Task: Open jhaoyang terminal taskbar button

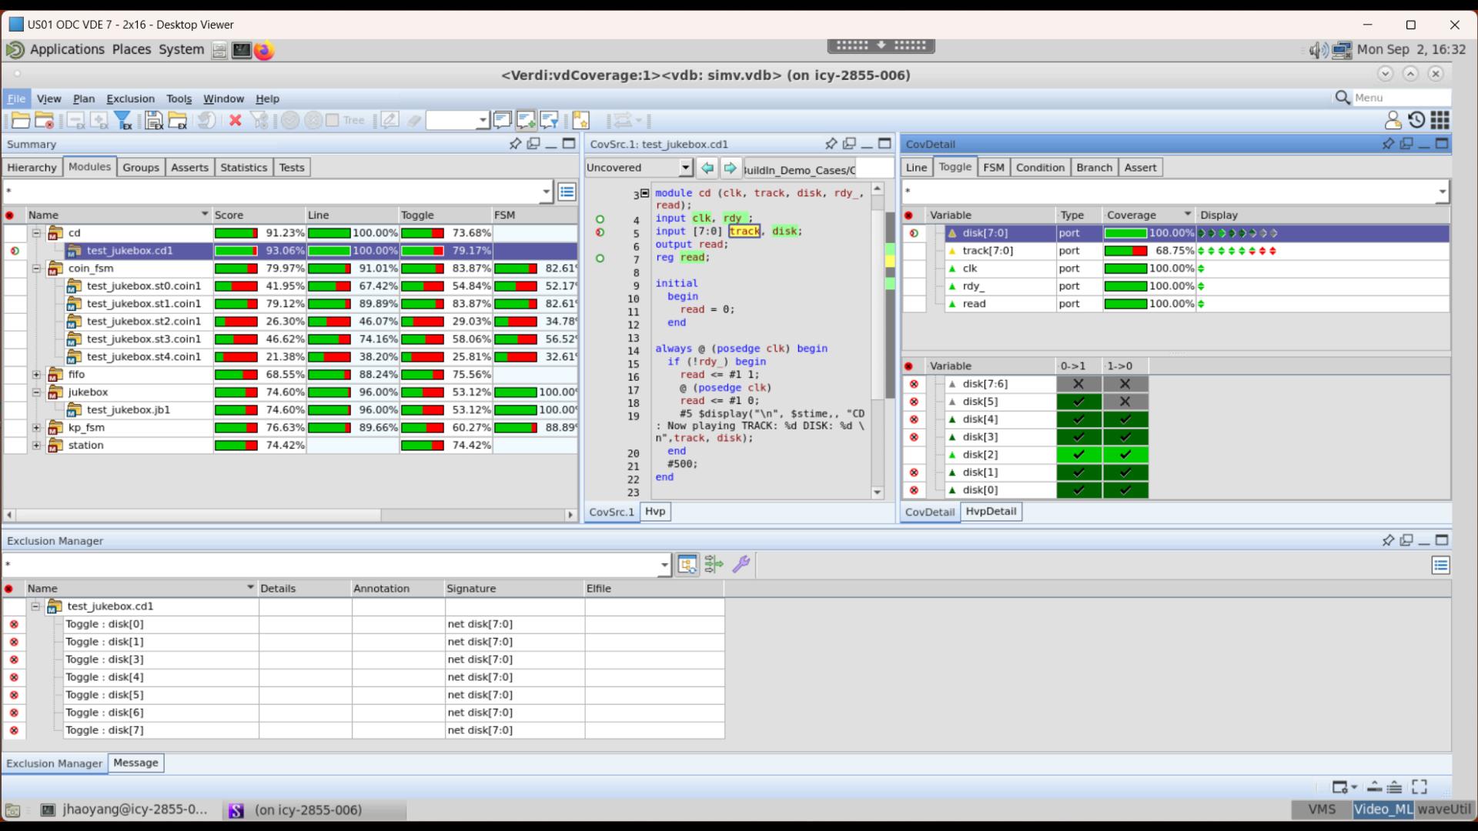Action: [x=124, y=809]
